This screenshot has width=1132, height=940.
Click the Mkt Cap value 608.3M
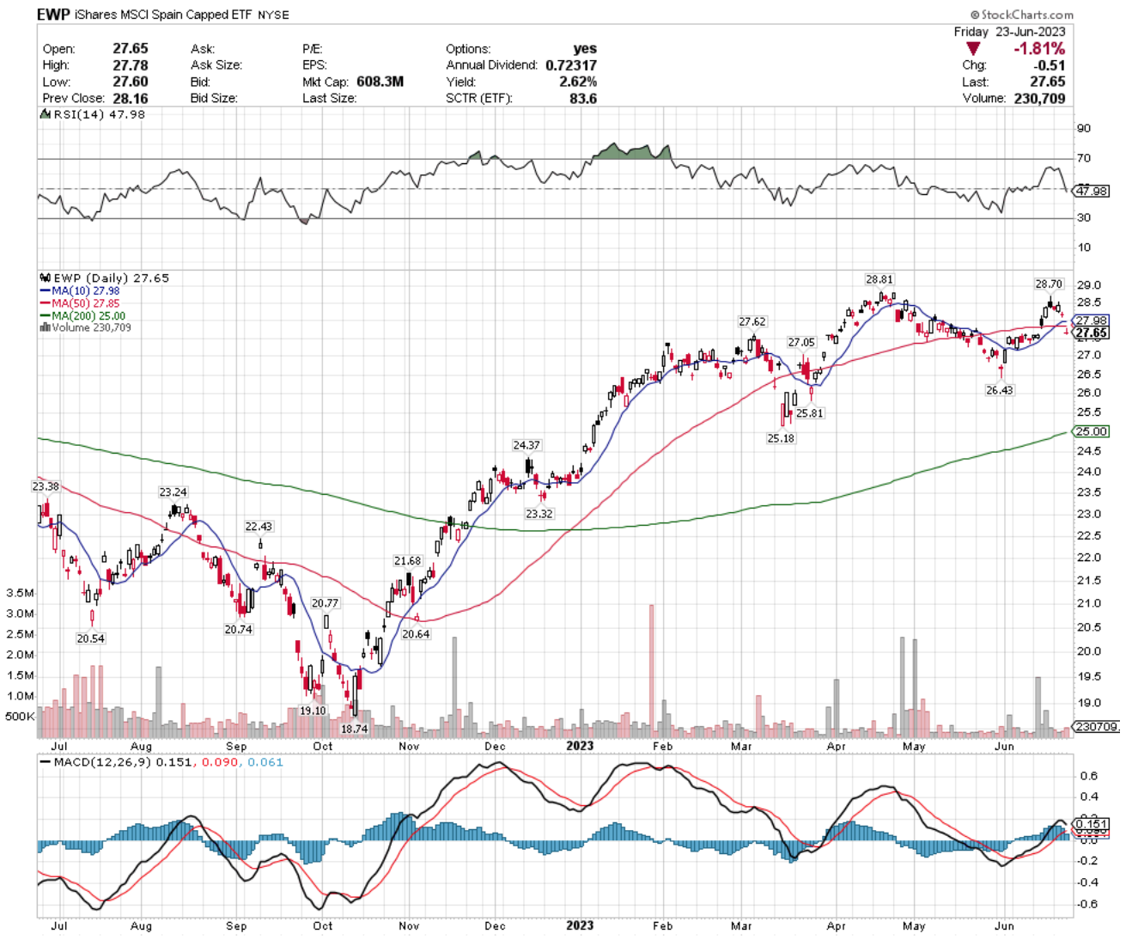[x=380, y=82]
